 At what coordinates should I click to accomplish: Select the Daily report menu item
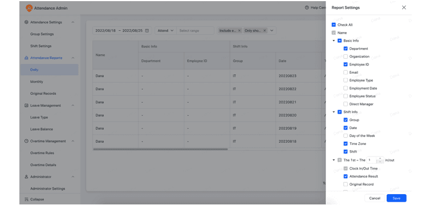pos(49,70)
